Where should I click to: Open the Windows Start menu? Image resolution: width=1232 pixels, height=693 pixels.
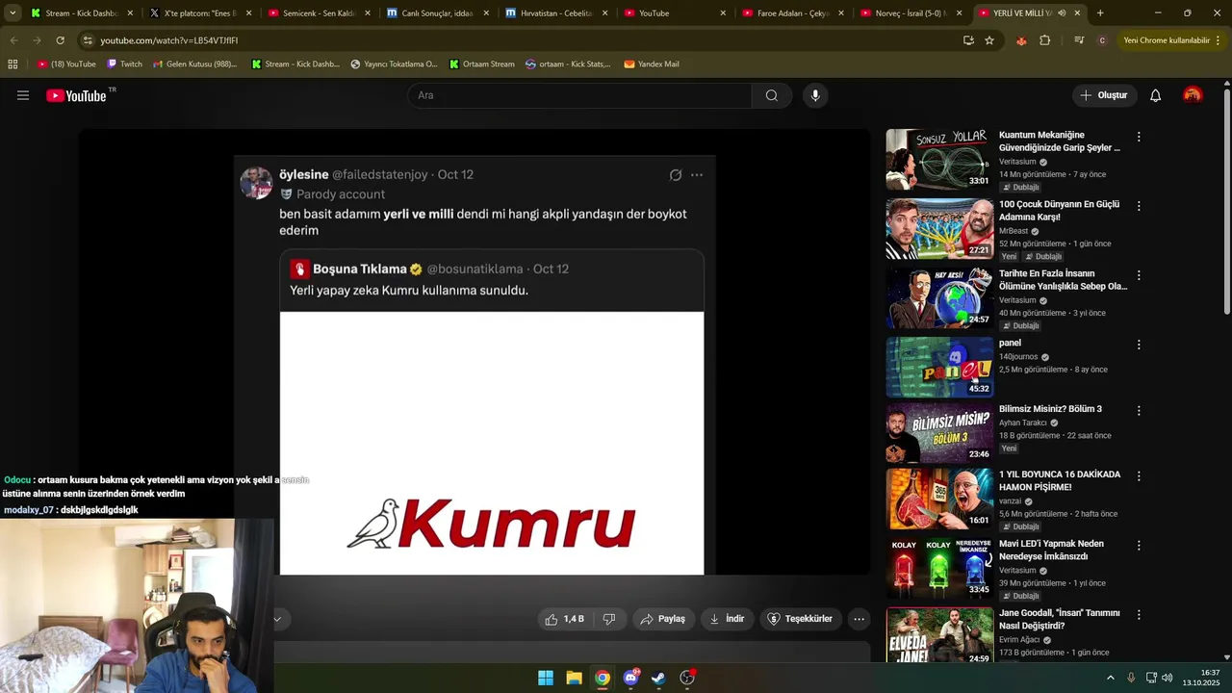546,678
